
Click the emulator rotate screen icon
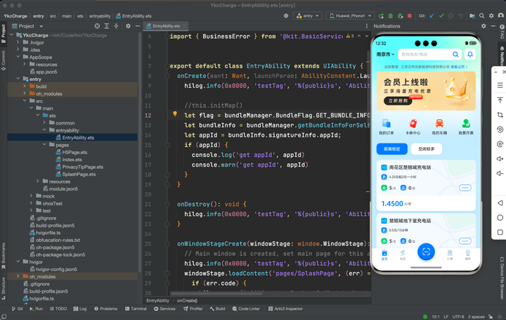click(500, 129)
